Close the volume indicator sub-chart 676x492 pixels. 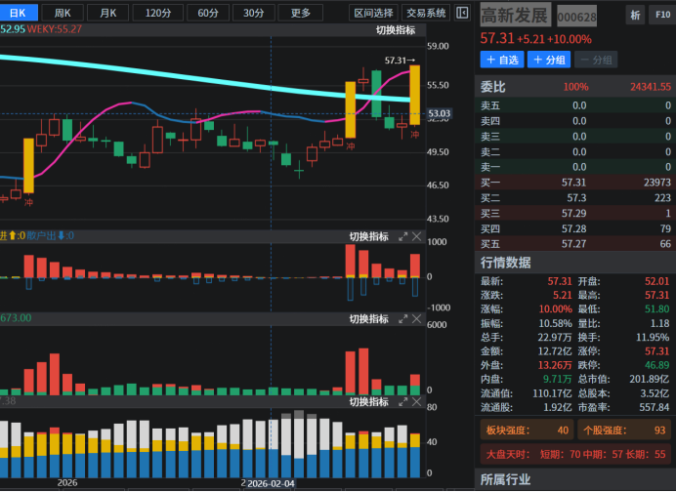[417, 319]
